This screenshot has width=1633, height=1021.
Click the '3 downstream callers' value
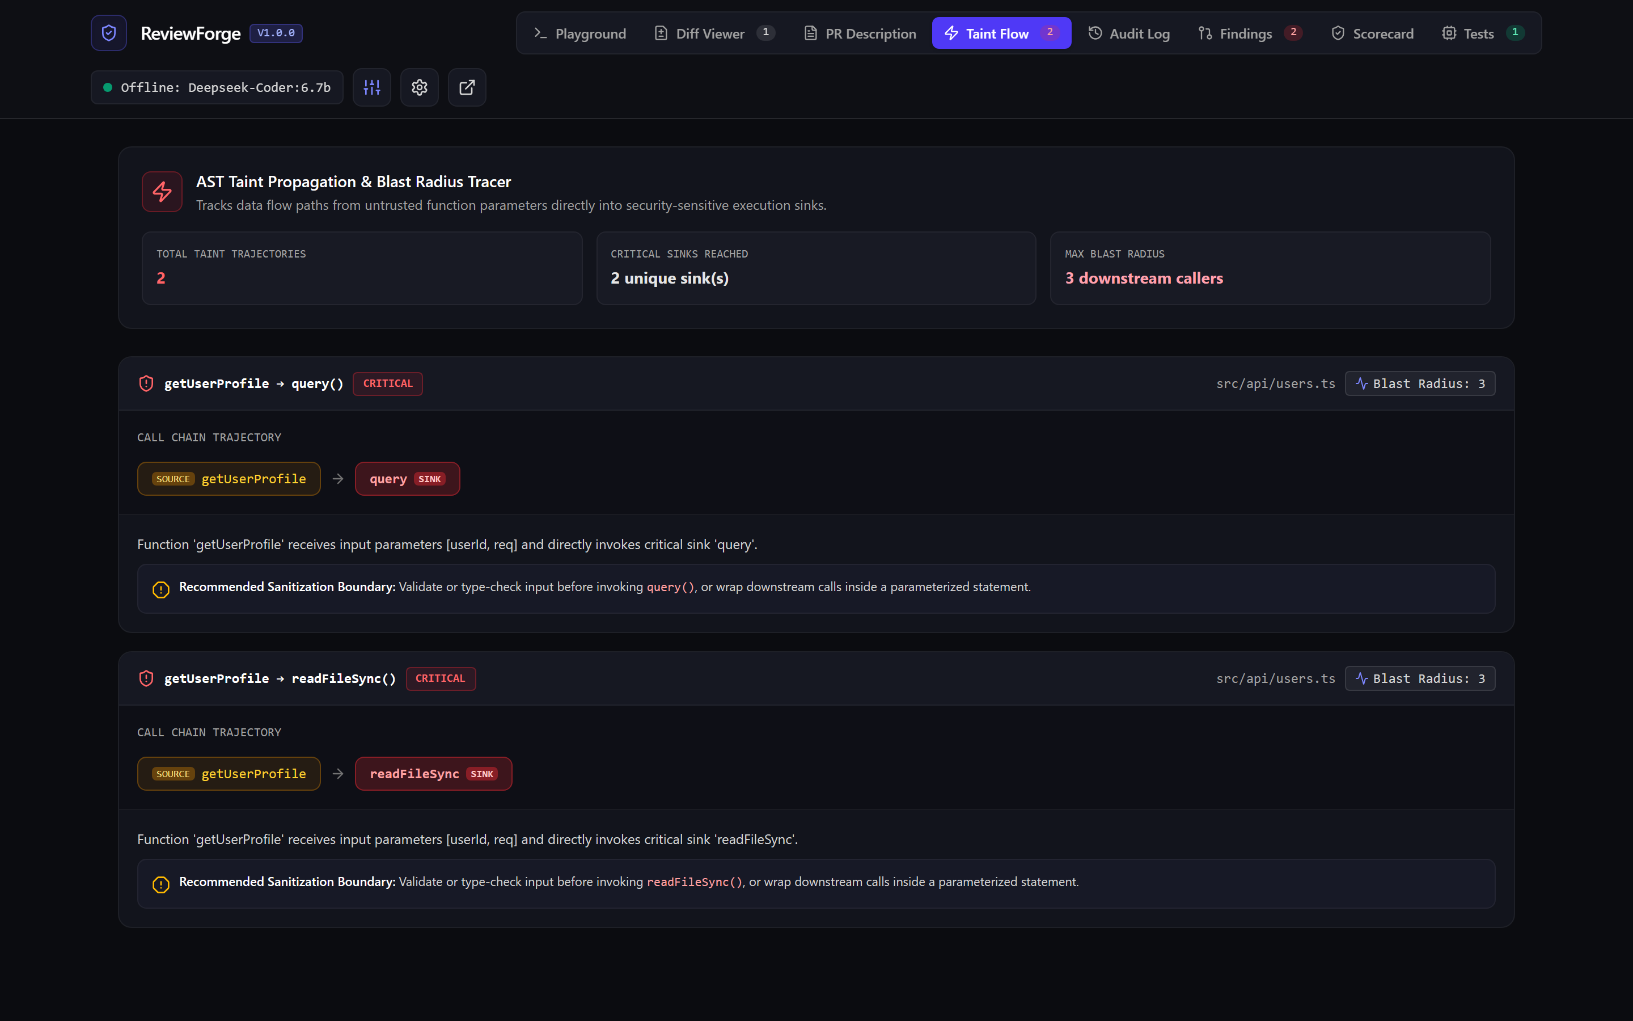1144,278
